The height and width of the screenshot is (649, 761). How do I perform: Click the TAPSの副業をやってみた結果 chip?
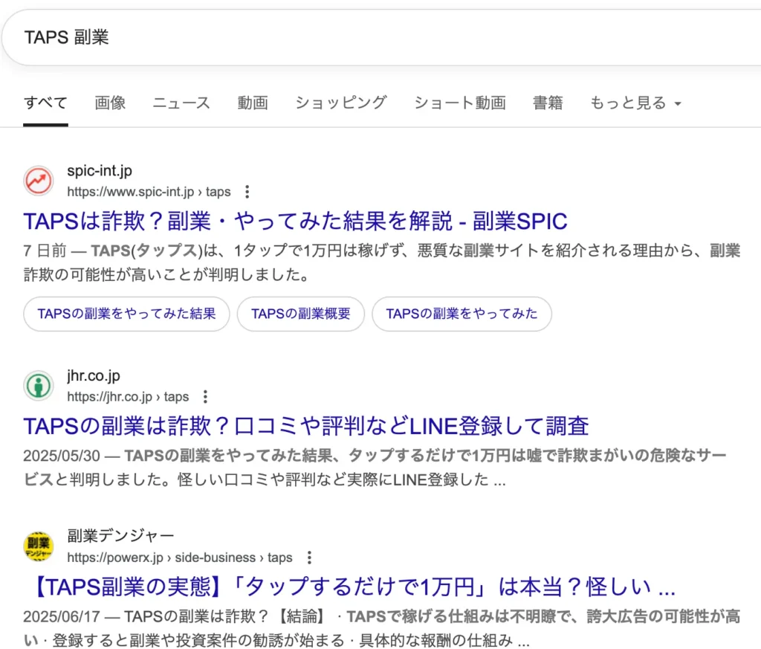126,314
